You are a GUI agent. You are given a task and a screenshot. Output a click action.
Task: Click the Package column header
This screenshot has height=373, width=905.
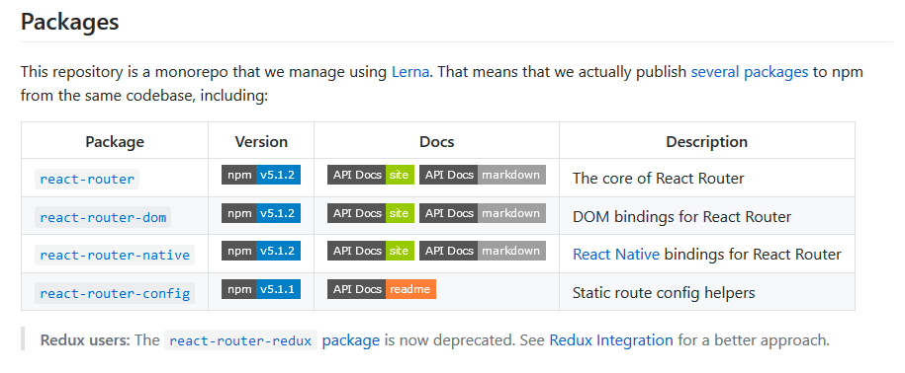click(x=115, y=142)
